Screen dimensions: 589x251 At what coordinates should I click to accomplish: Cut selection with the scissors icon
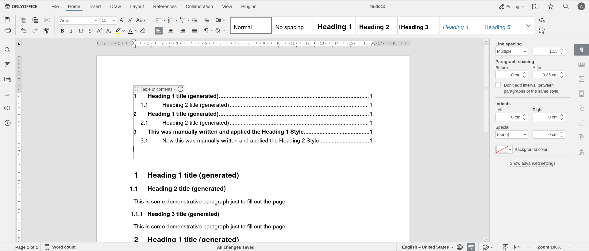pos(47,20)
